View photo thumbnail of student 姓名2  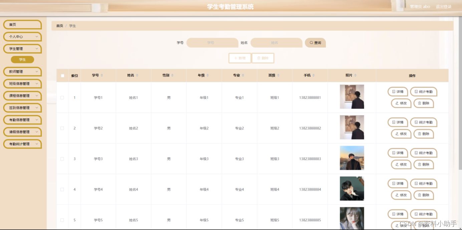tap(352, 127)
